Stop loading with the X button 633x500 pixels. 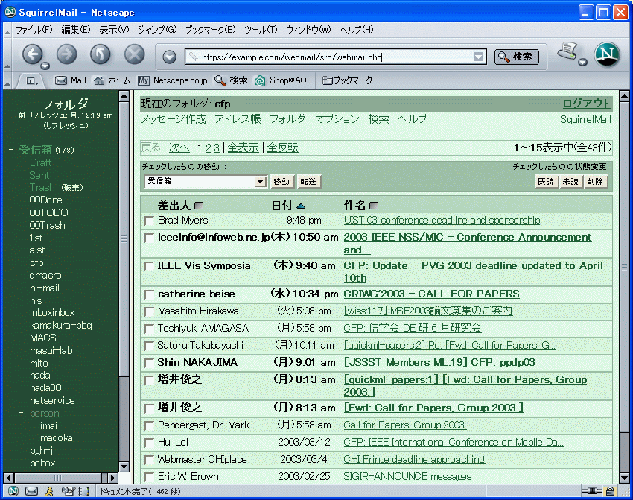(x=135, y=54)
